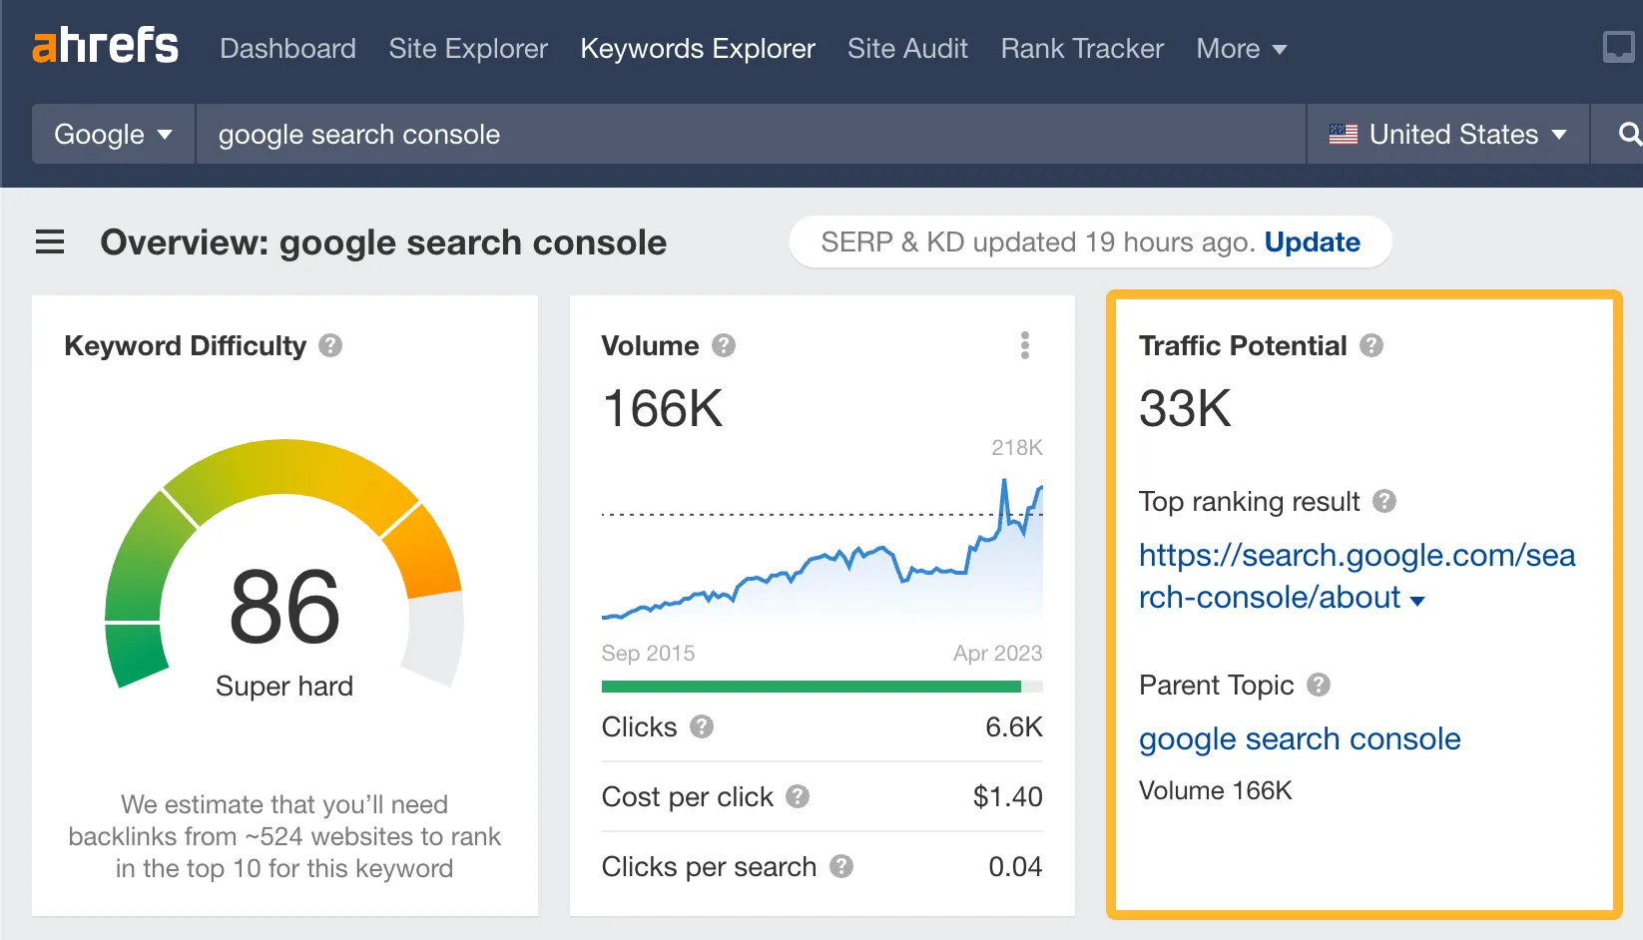Viewport: 1643px width, 940px height.
Task: Expand the top ranking URL dropdown arrow
Action: (1417, 601)
